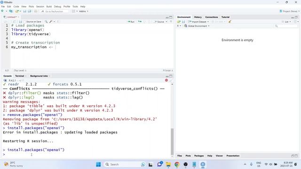
Task: Open the Plots tab
Action: tap(188, 156)
